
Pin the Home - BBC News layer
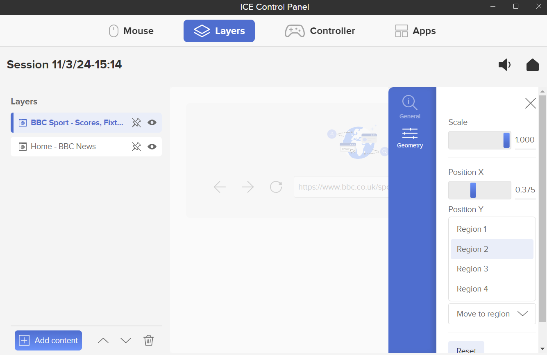point(136,147)
